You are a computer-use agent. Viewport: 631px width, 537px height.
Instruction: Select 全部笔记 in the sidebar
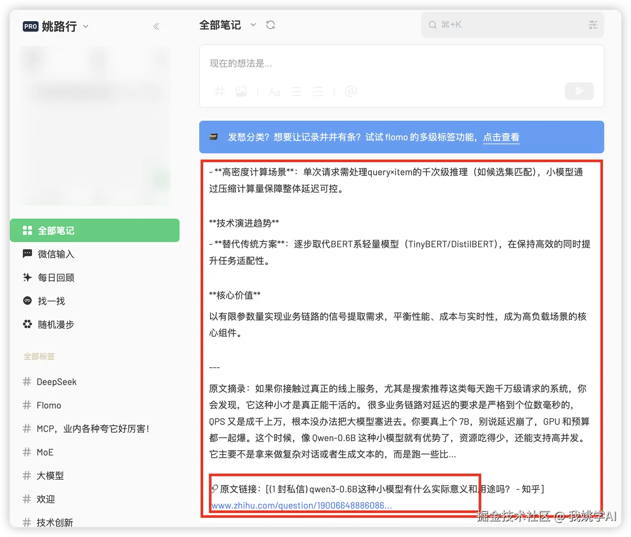point(95,231)
